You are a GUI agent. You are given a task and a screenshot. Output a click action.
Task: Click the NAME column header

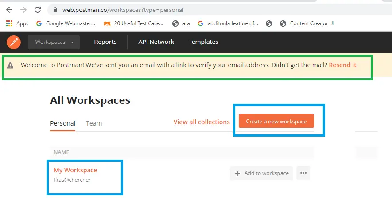click(x=62, y=152)
